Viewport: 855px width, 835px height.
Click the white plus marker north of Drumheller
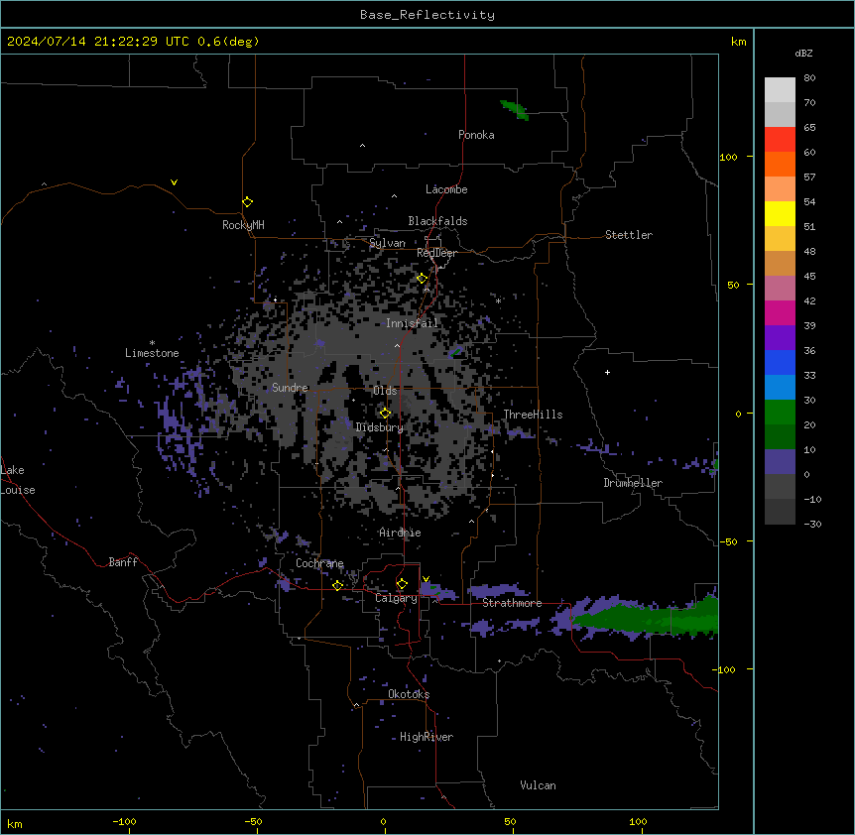[x=607, y=372]
